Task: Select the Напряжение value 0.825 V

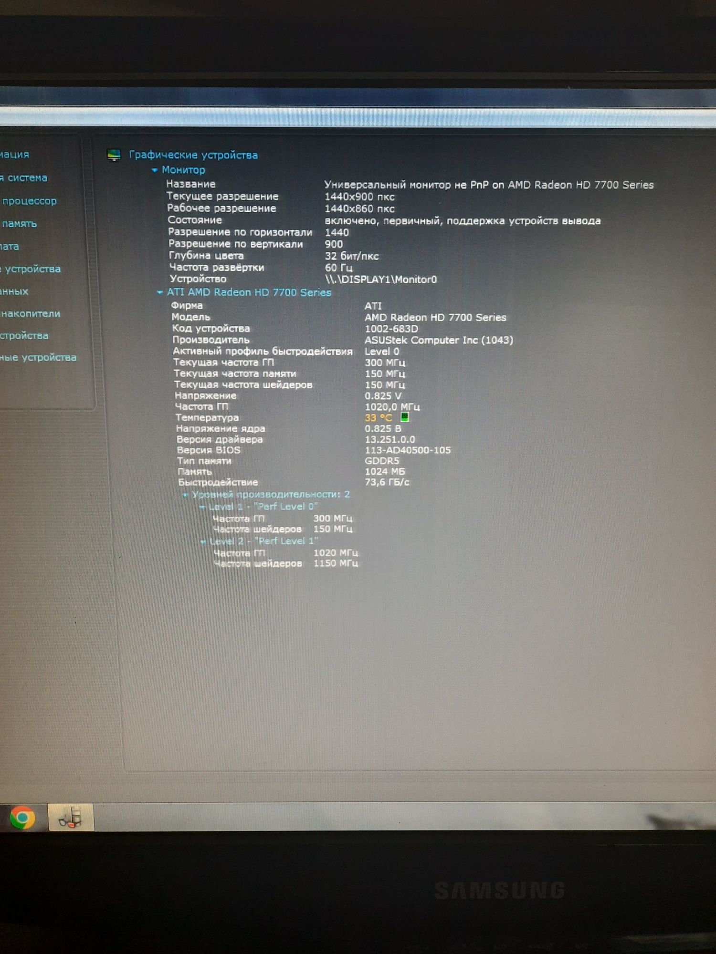Action: (383, 396)
